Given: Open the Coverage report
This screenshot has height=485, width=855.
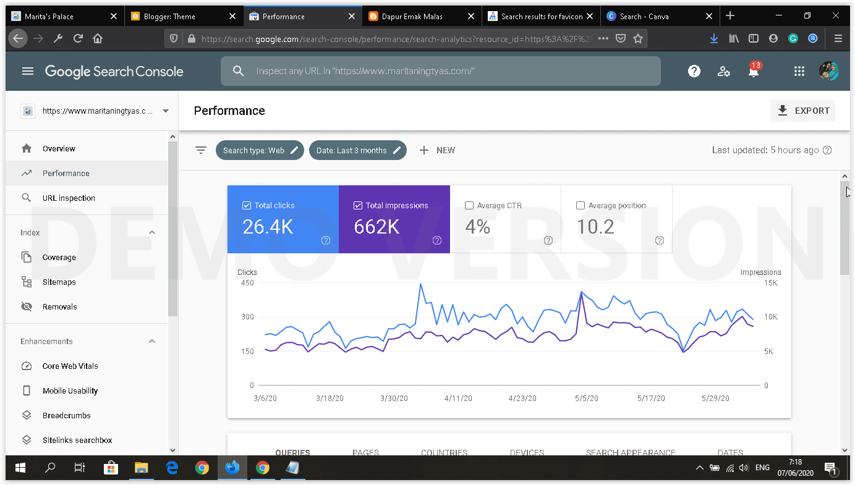Looking at the screenshot, I should pos(87,257).
